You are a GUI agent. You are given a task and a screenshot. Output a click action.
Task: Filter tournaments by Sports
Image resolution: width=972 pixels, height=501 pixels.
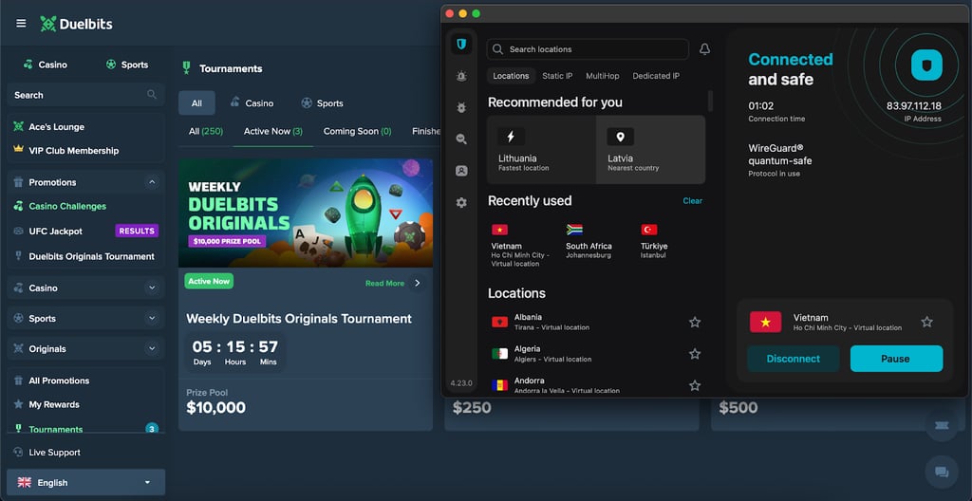[x=323, y=102]
